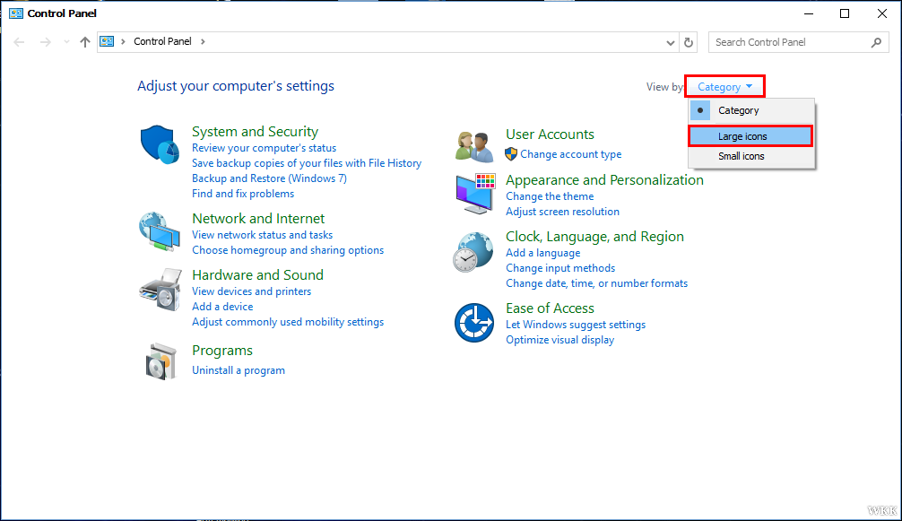Refresh the Control Panel view

pyautogui.click(x=689, y=42)
